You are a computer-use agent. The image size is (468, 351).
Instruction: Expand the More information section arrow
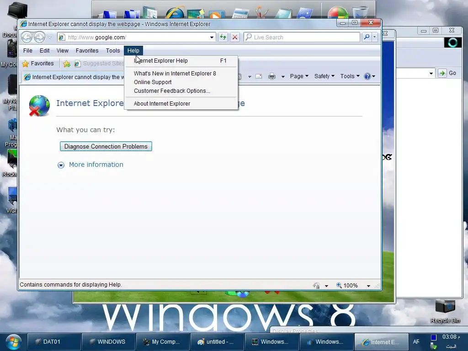[61, 165]
